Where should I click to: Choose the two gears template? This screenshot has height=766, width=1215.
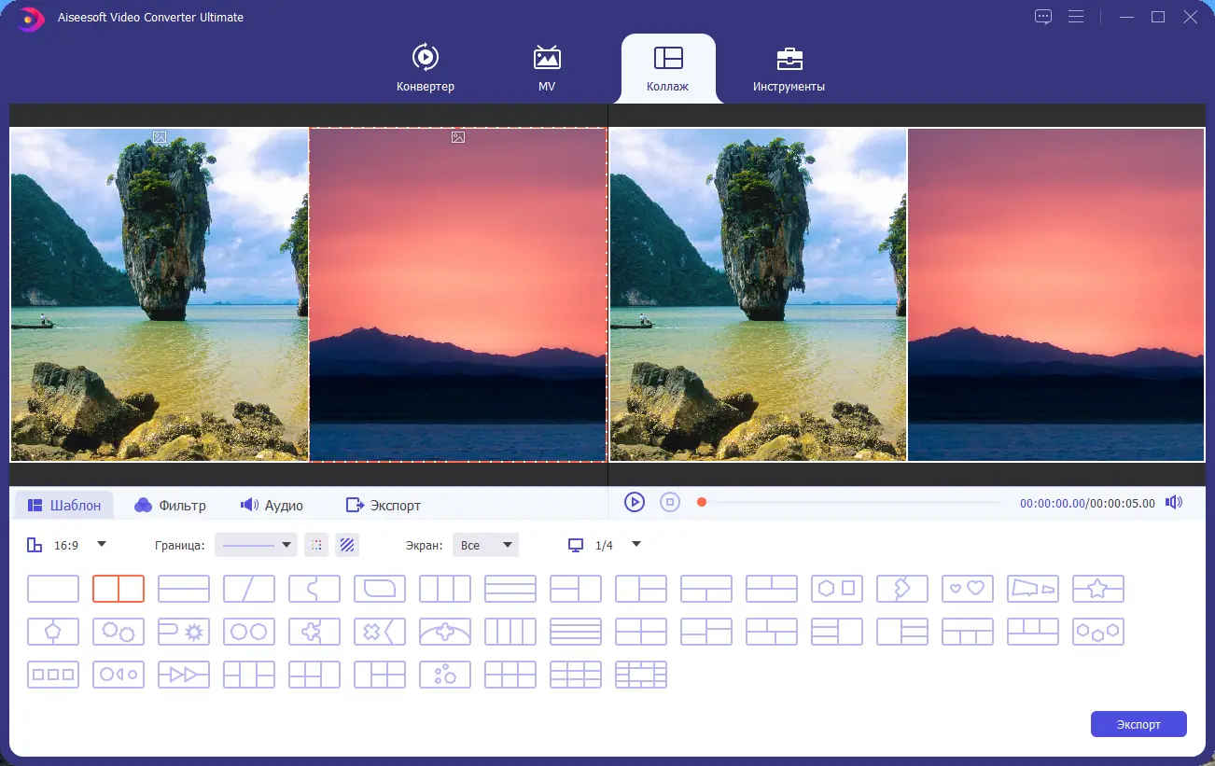(119, 632)
